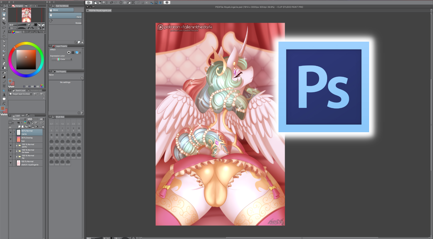
Task: Toggle reference layer setting
Action: [22, 123]
